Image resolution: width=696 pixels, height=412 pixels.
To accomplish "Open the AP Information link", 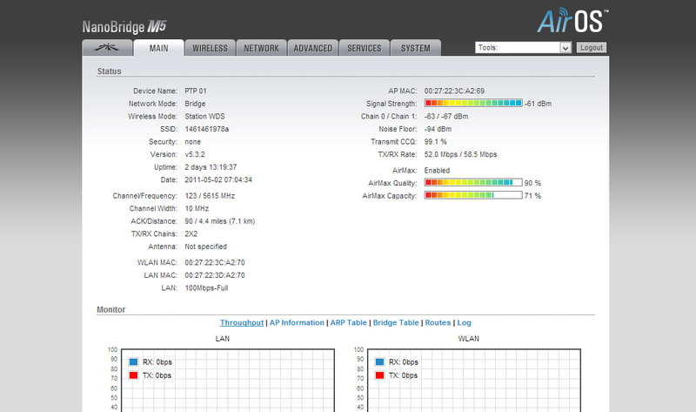I will click(297, 322).
